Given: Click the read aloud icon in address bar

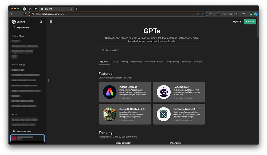Looking at the screenshot, I should click(x=198, y=14).
